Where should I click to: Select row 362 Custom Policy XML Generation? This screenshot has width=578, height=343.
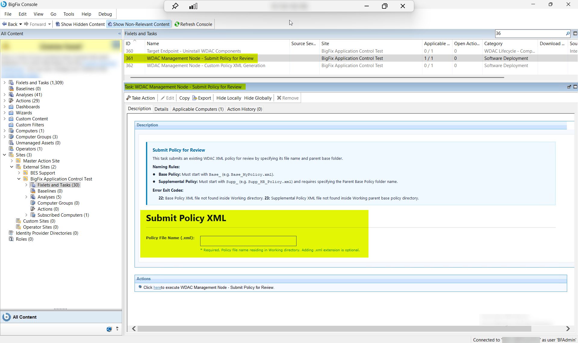click(351, 66)
